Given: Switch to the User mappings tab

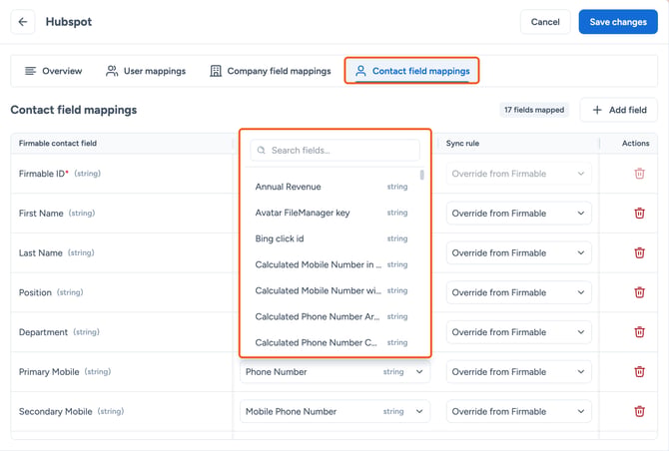Looking at the screenshot, I should (146, 71).
